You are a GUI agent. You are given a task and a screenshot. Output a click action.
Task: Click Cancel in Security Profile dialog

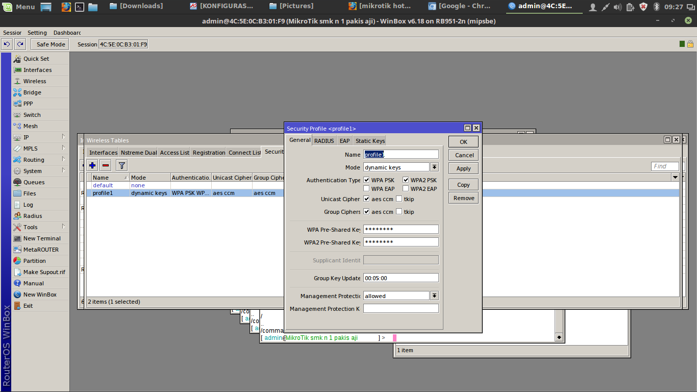click(463, 155)
